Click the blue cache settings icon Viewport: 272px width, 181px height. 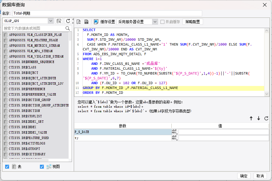[96, 22]
